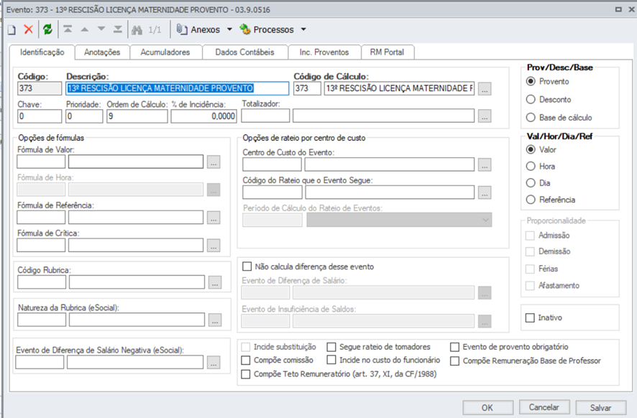The width and height of the screenshot is (637, 418).
Task: Check Compõe Teto Remuneratório checkbox
Action: 246,374
